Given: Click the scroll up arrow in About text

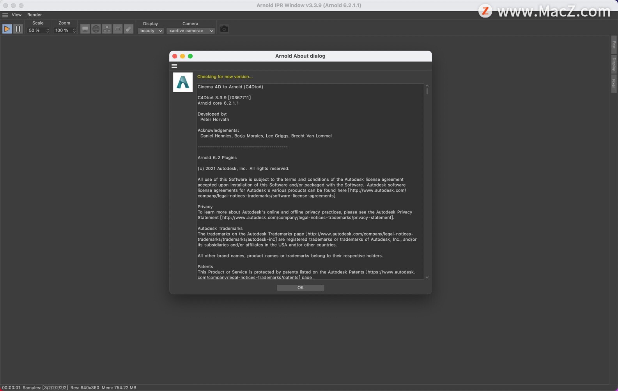Looking at the screenshot, I should coord(427,86).
